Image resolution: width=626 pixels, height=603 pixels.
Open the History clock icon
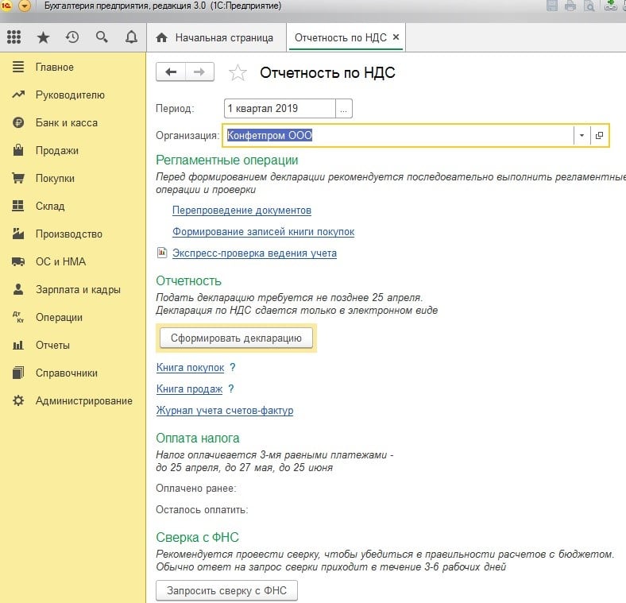point(72,37)
